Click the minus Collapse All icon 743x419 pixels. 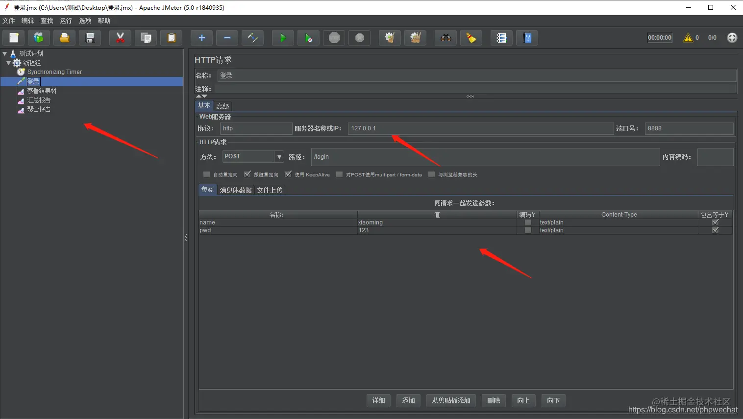pyautogui.click(x=227, y=38)
